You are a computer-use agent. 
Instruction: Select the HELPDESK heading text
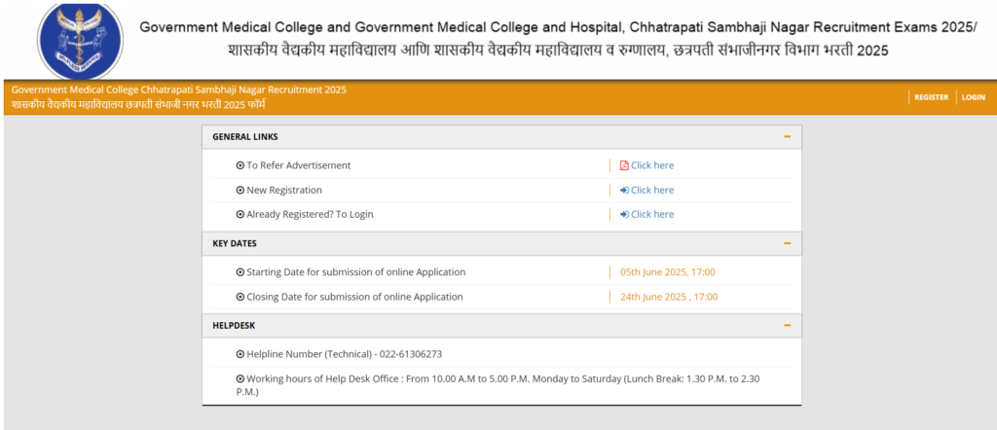(234, 325)
